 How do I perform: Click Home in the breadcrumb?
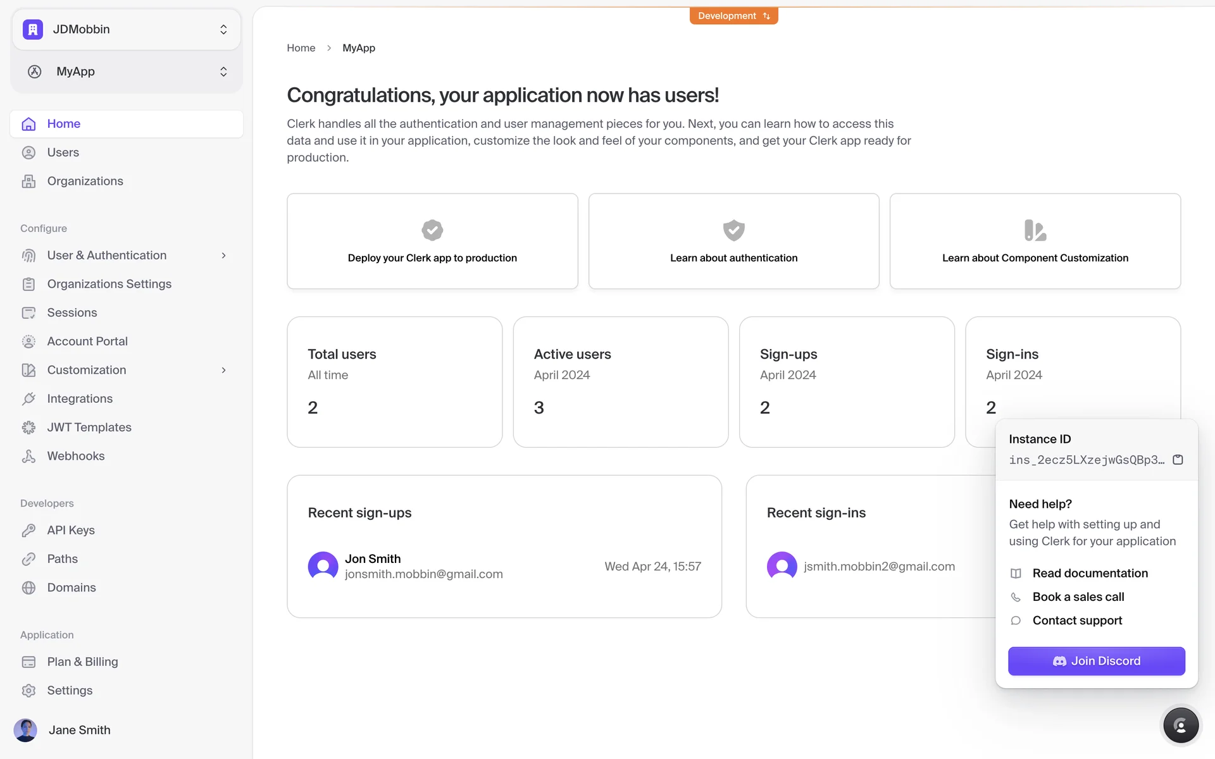click(x=301, y=48)
